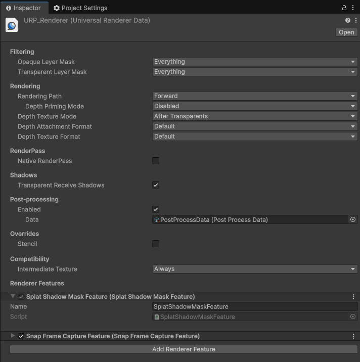Click the RenderPass section heading
The height and width of the screenshot is (362, 360).
(x=28, y=151)
